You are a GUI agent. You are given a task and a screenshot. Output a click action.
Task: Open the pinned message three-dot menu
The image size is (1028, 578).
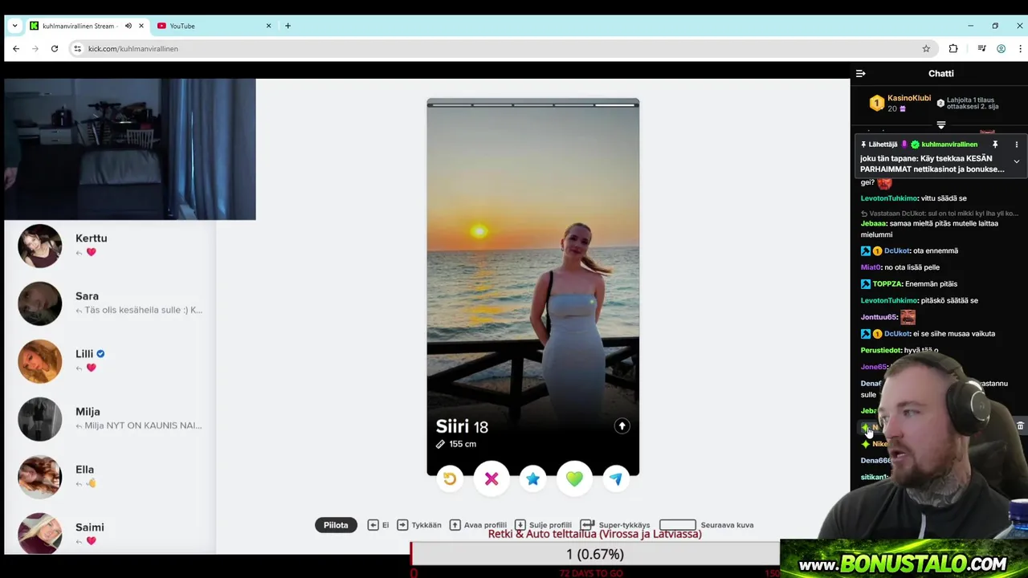coord(1016,144)
